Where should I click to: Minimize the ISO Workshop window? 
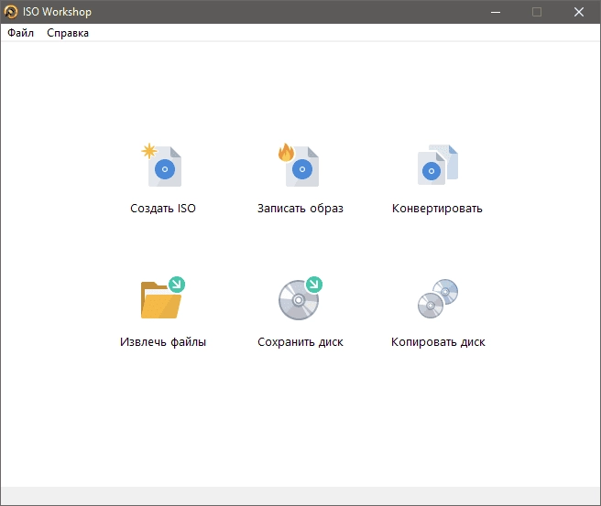[496, 12]
